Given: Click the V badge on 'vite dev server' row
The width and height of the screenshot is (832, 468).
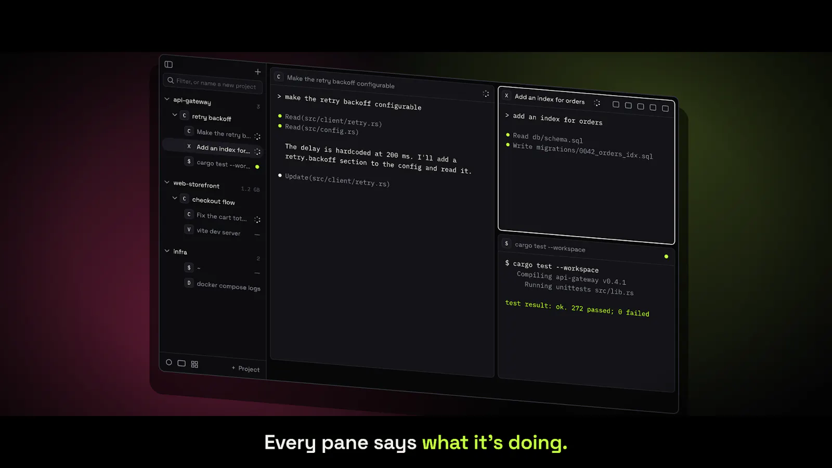Looking at the screenshot, I should [189, 229].
